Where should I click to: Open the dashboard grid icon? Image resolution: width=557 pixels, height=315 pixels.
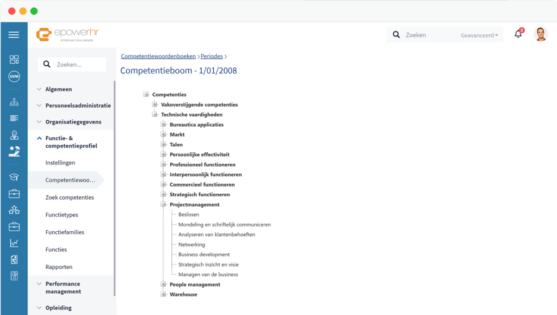point(14,59)
